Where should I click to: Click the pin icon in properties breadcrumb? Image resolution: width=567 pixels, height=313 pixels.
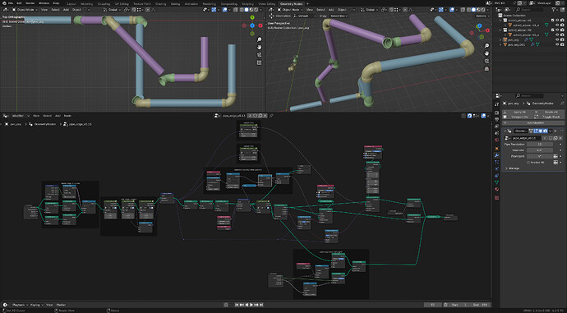click(562, 104)
